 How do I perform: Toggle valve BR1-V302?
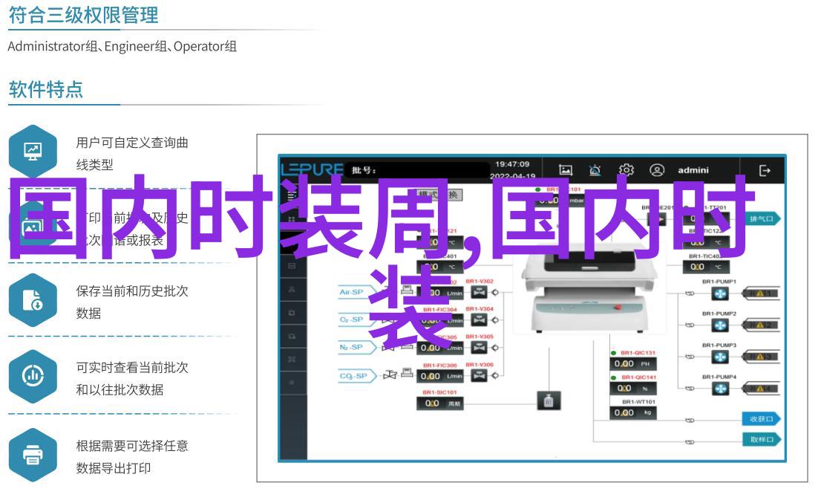point(479,293)
